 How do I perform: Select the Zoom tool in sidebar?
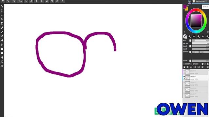pos(2,66)
